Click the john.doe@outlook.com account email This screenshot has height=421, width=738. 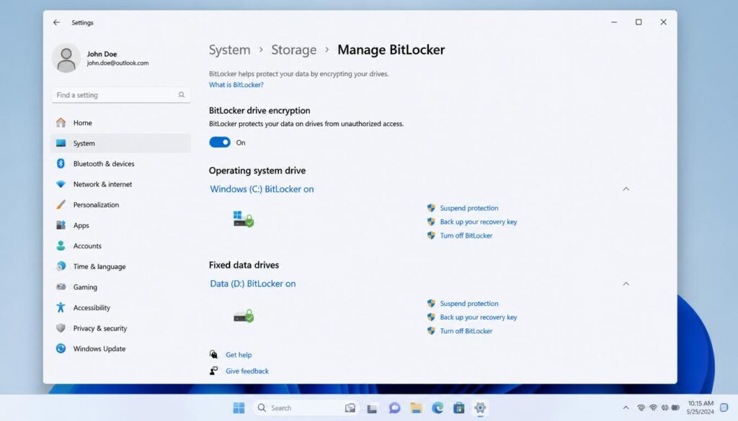click(117, 63)
